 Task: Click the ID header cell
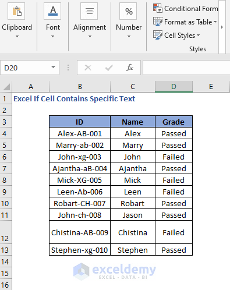click(80, 122)
